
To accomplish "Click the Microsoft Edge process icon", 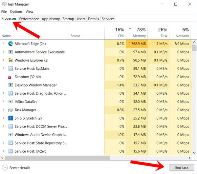I will (11, 44).
